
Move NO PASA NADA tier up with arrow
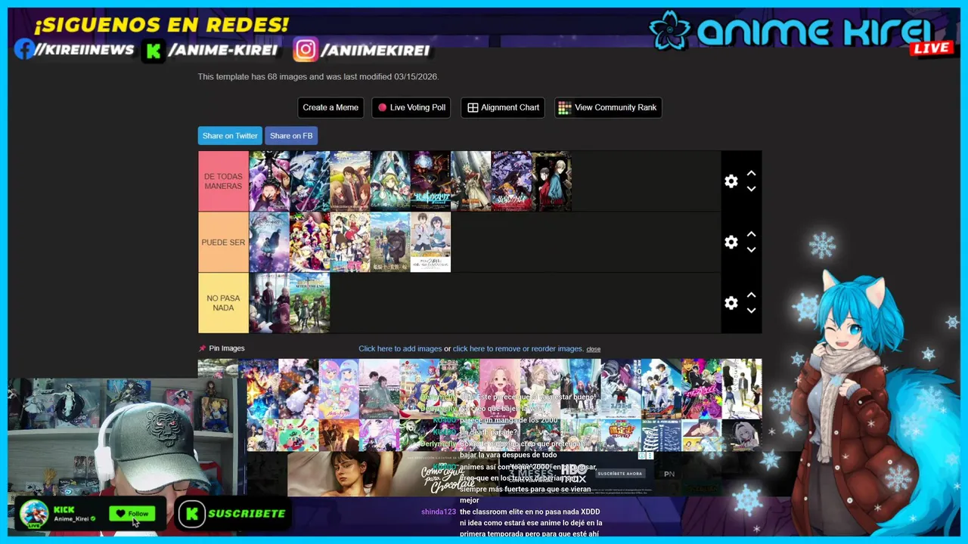pyautogui.click(x=751, y=295)
